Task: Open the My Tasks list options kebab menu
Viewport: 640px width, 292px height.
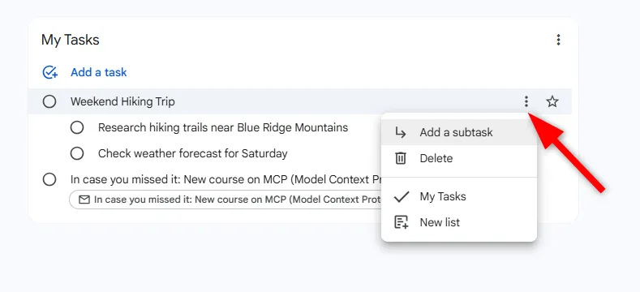Action: 558,40
